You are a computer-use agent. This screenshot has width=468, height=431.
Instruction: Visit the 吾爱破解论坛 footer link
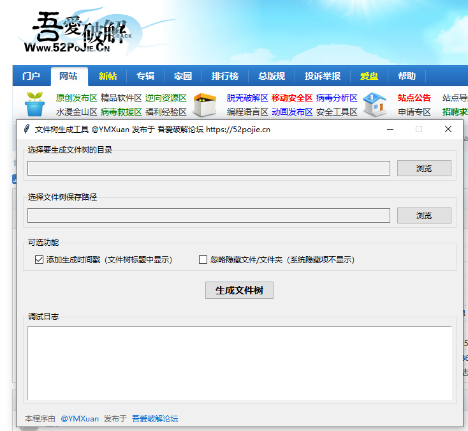(x=155, y=419)
